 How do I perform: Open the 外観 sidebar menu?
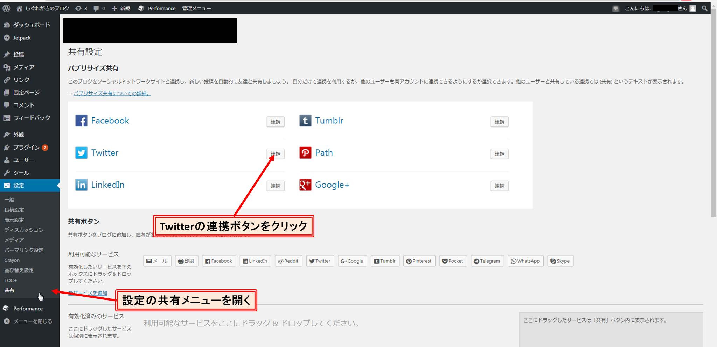click(30, 135)
